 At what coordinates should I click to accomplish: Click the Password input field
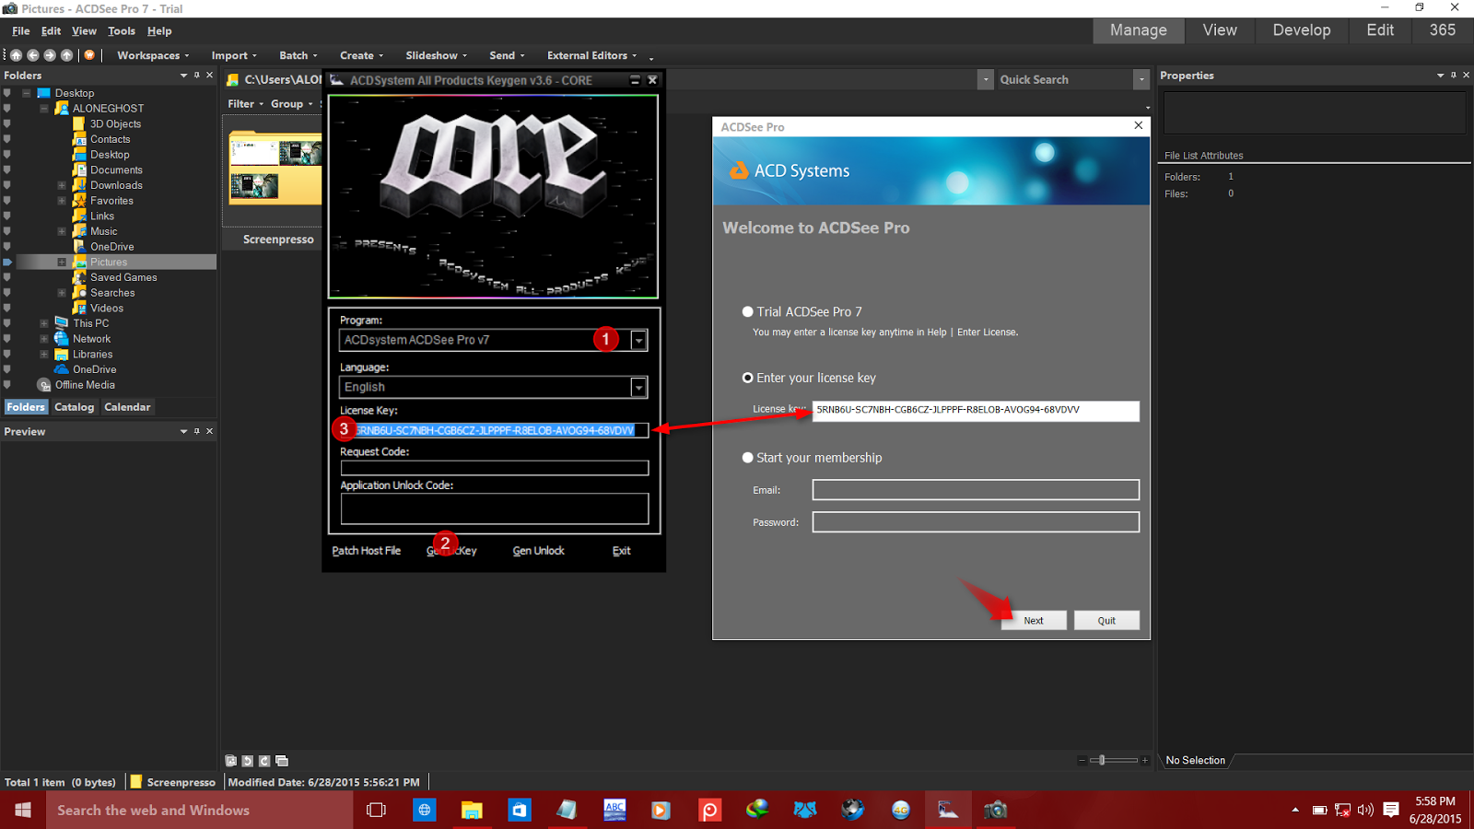976,522
